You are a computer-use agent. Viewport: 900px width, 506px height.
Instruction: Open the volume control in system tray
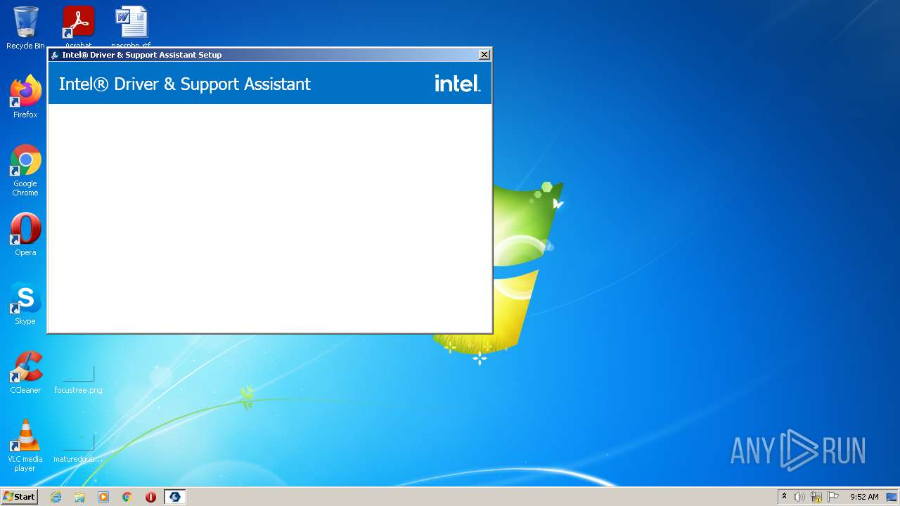[799, 497]
